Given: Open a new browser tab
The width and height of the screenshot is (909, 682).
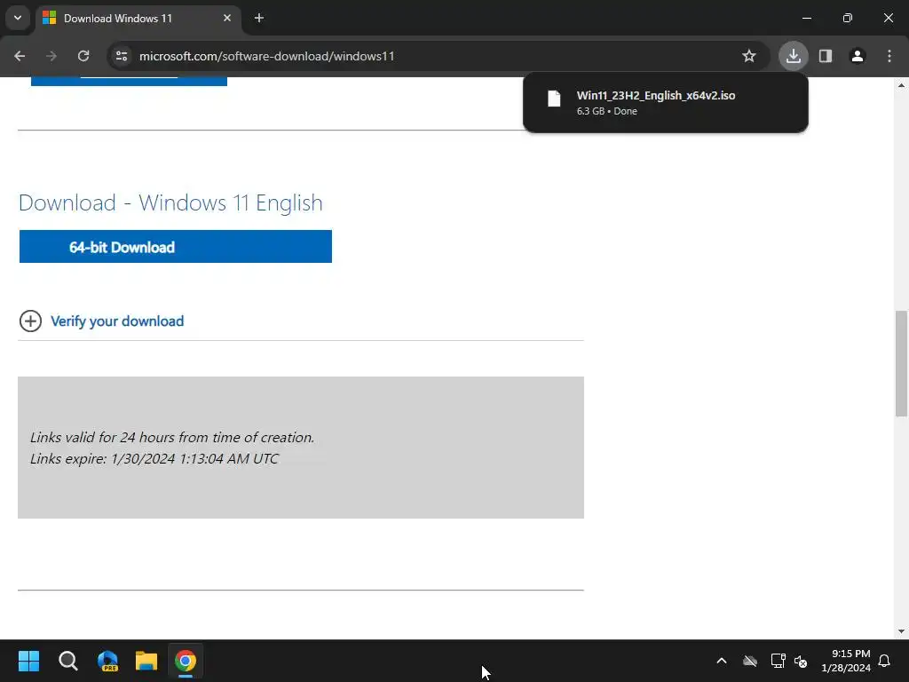Looking at the screenshot, I should tap(259, 19).
